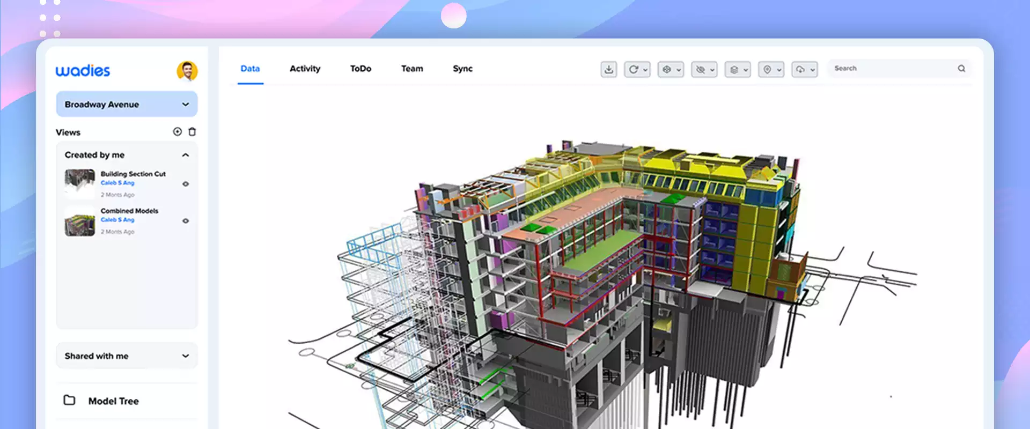Click the trash icon beside Views

pos(192,132)
